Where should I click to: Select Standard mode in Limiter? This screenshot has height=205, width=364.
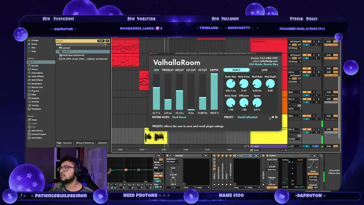tap(313, 174)
